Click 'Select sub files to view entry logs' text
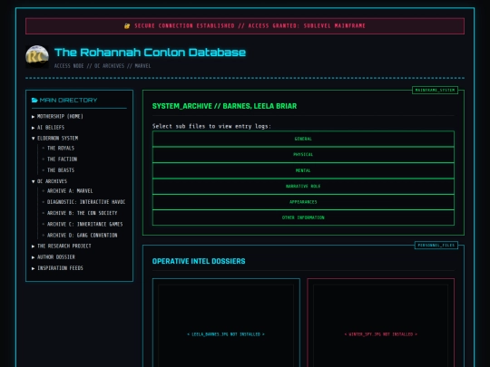The image size is (490, 367). (x=211, y=126)
